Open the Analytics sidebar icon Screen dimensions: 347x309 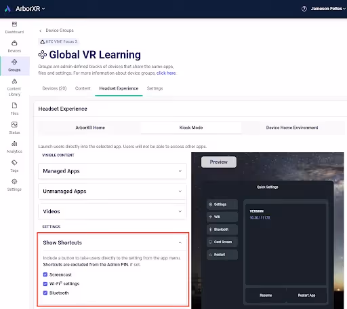(x=14, y=143)
